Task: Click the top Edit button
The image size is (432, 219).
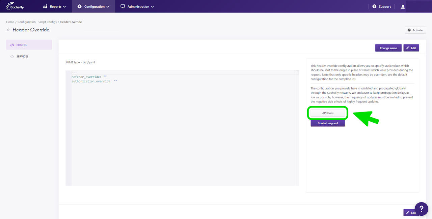Action: tap(411, 48)
